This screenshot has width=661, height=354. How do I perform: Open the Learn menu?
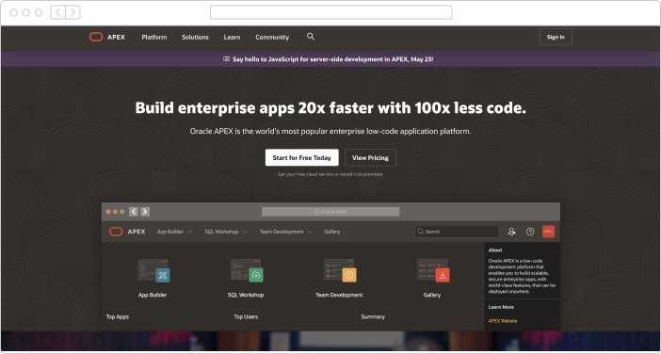point(232,37)
